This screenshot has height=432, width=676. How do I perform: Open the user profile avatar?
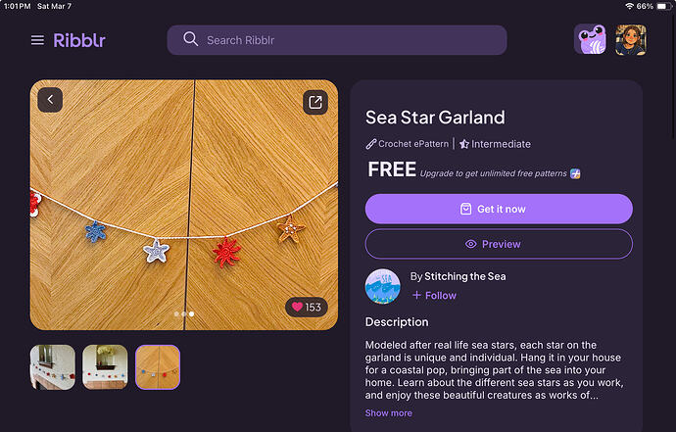pyautogui.click(x=631, y=39)
